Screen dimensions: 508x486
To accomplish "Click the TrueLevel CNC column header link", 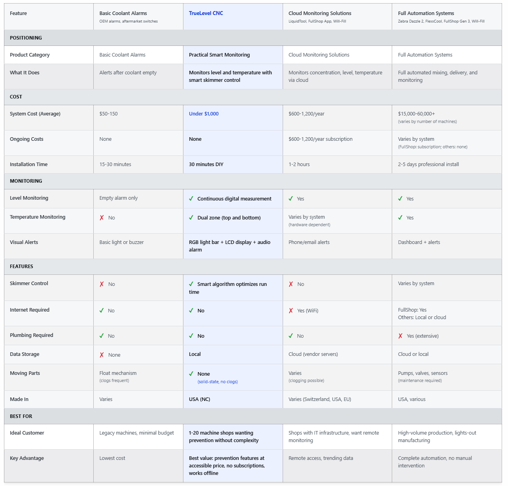I will click(x=206, y=13).
